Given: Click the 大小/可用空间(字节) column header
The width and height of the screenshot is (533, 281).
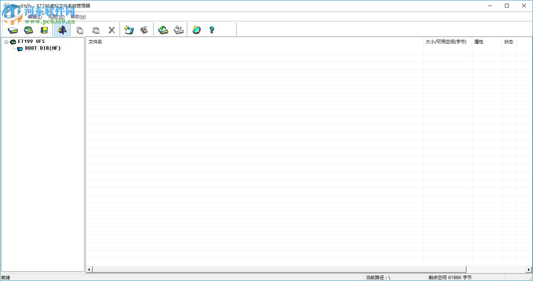Looking at the screenshot, I should tap(448, 42).
